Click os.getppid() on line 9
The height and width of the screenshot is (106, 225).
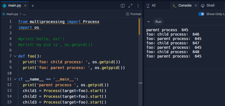pyautogui.click(x=110, y=68)
